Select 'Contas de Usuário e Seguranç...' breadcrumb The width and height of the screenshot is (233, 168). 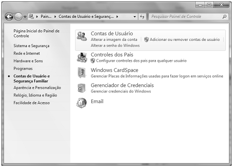coord(86,16)
